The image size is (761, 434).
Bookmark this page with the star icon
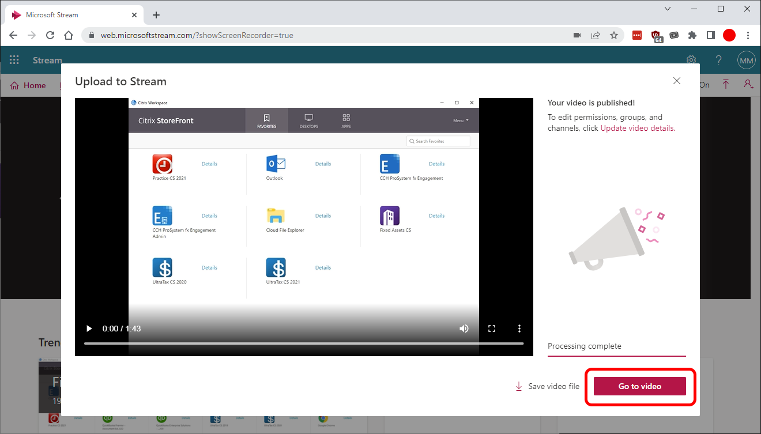tap(614, 35)
